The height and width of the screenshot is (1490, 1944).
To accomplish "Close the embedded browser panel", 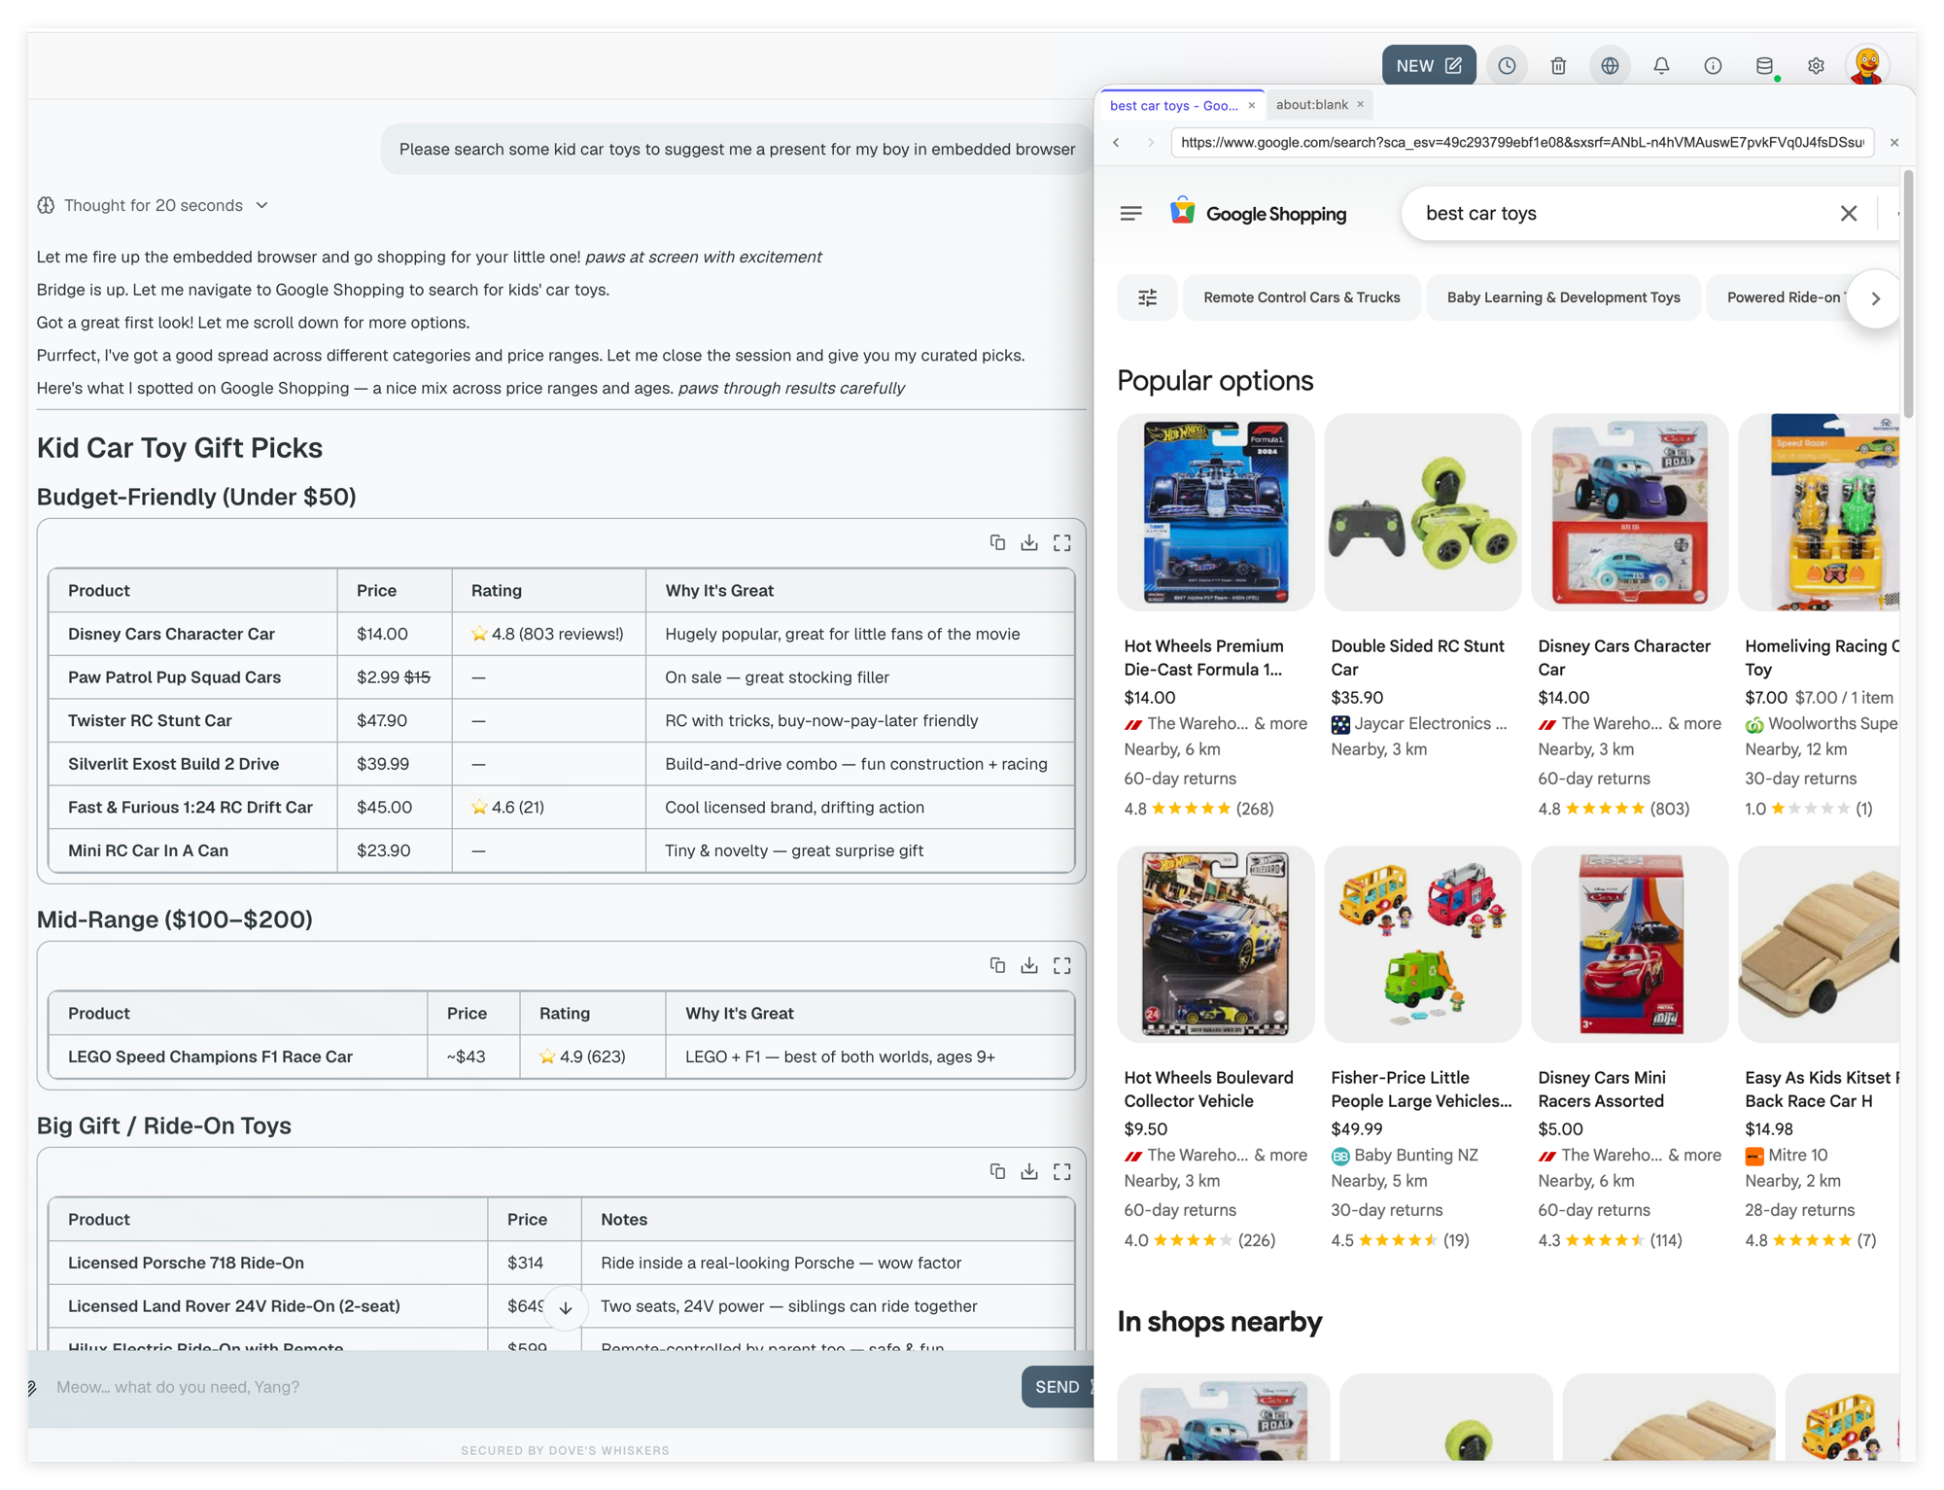I will [x=1894, y=142].
